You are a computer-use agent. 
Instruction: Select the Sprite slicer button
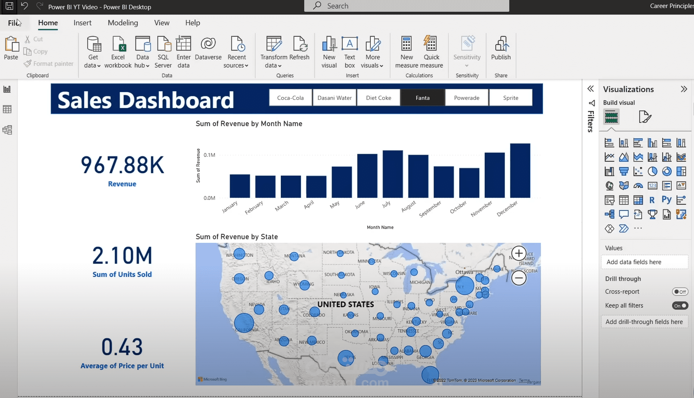click(x=511, y=98)
